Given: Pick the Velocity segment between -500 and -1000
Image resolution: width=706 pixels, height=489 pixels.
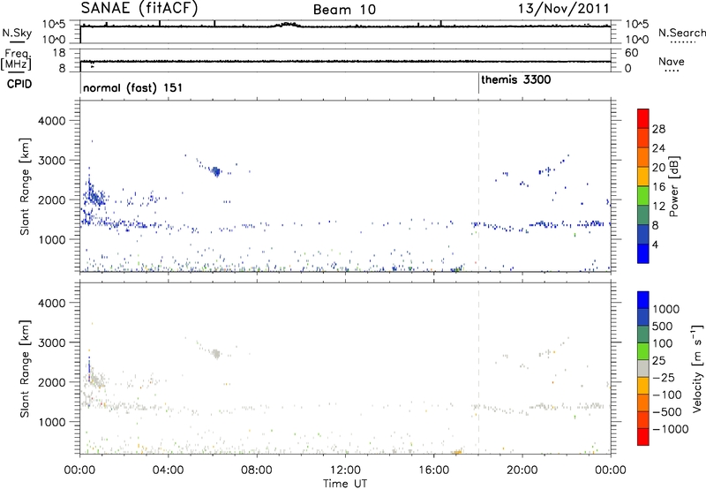Looking at the screenshot, I should click(643, 419).
